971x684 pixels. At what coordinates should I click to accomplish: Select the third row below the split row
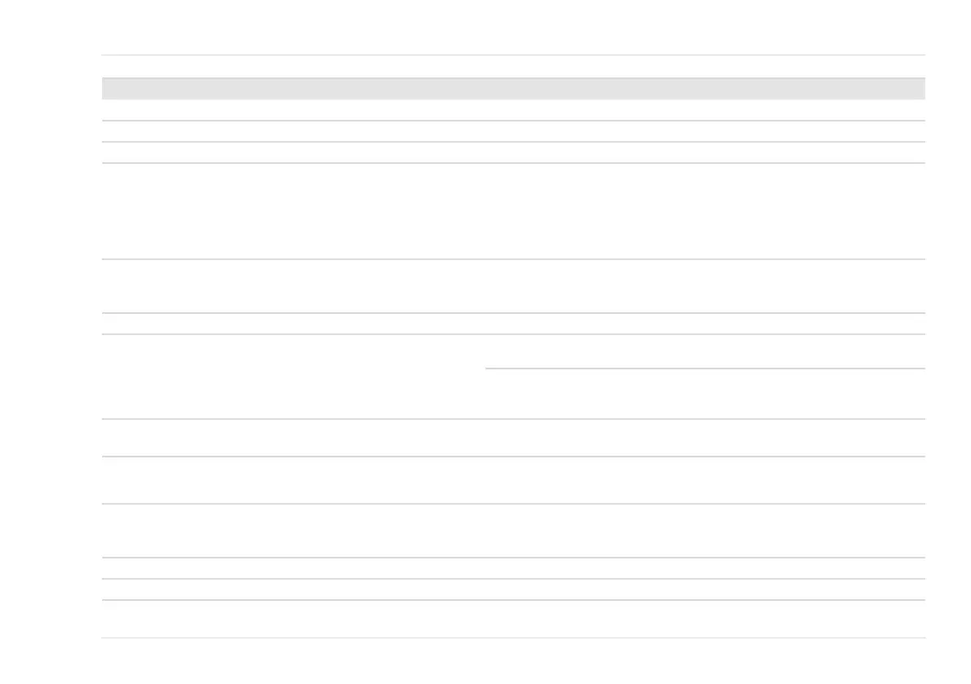[x=512, y=531]
